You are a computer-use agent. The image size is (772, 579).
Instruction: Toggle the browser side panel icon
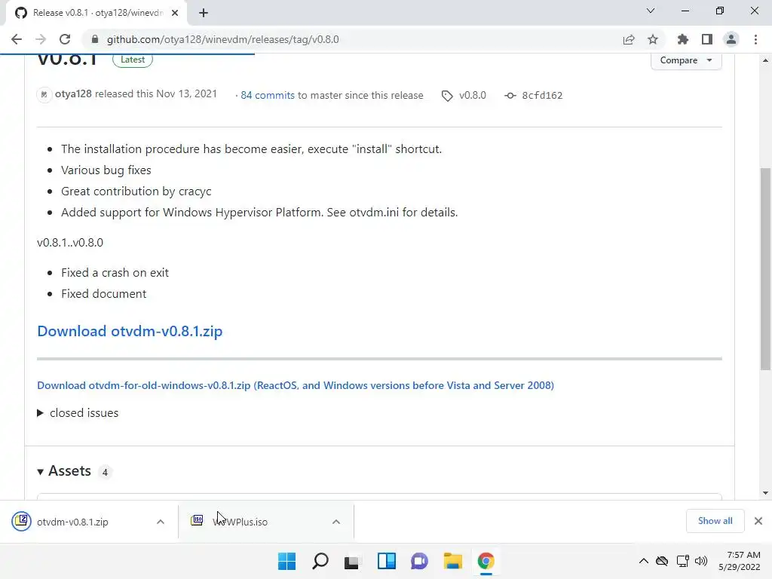707,39
